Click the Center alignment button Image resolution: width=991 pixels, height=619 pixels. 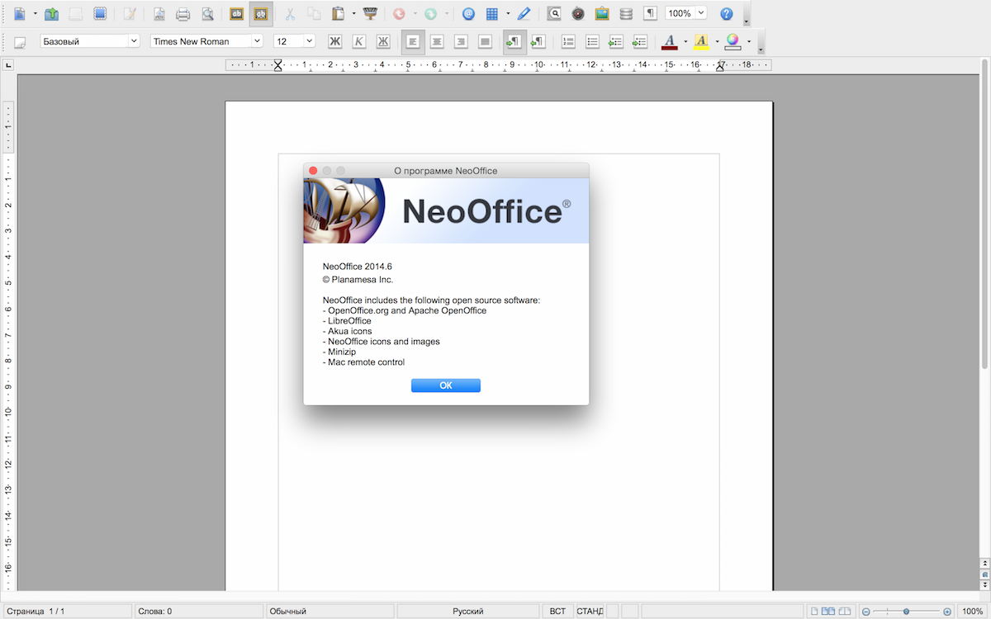(437, 41)
